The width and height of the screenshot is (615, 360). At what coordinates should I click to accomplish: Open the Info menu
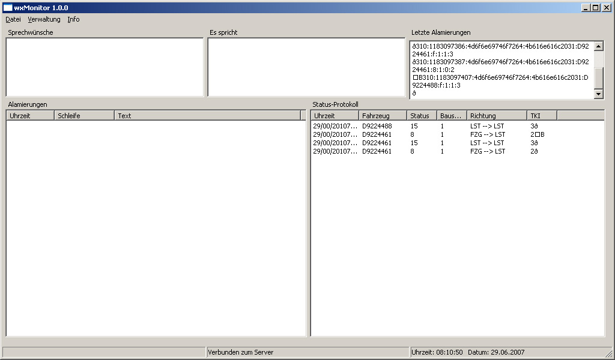73,19
